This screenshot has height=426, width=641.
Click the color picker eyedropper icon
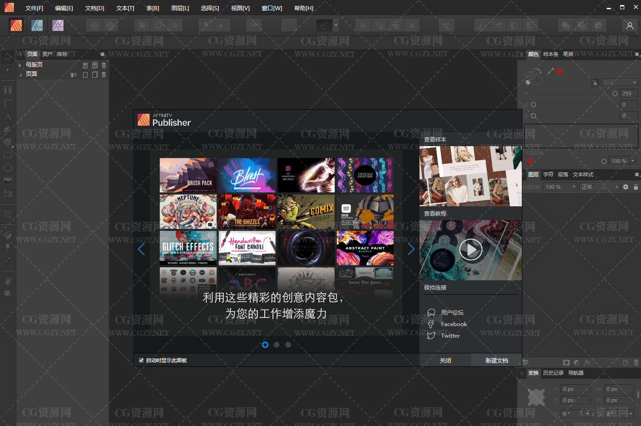click(551, 71)
